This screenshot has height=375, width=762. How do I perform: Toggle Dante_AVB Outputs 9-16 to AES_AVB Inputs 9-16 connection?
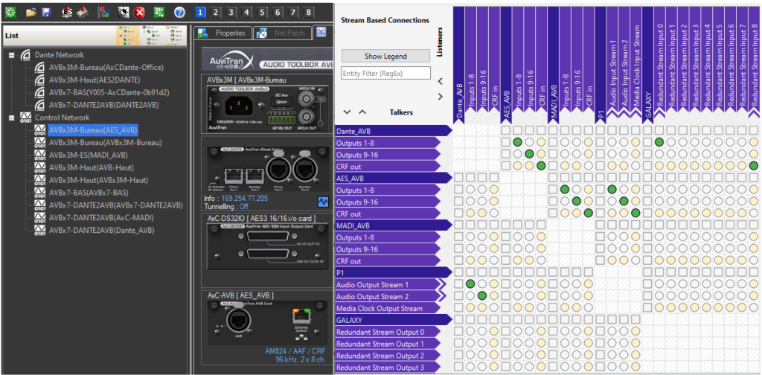point(529,154)
